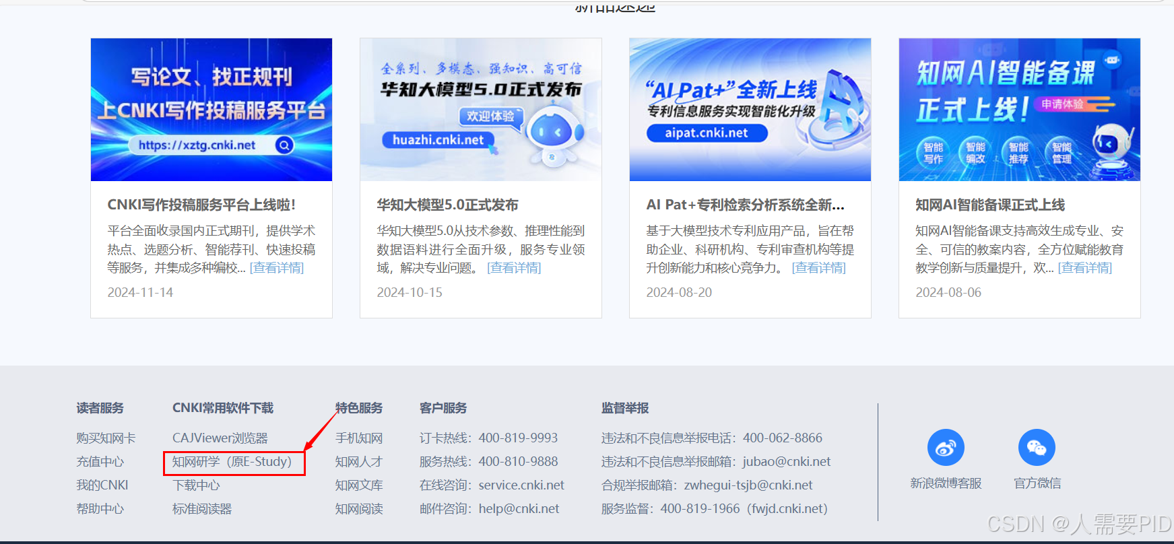Click the 欢迎体验 bubble on 华知 banner

point(490,116)
